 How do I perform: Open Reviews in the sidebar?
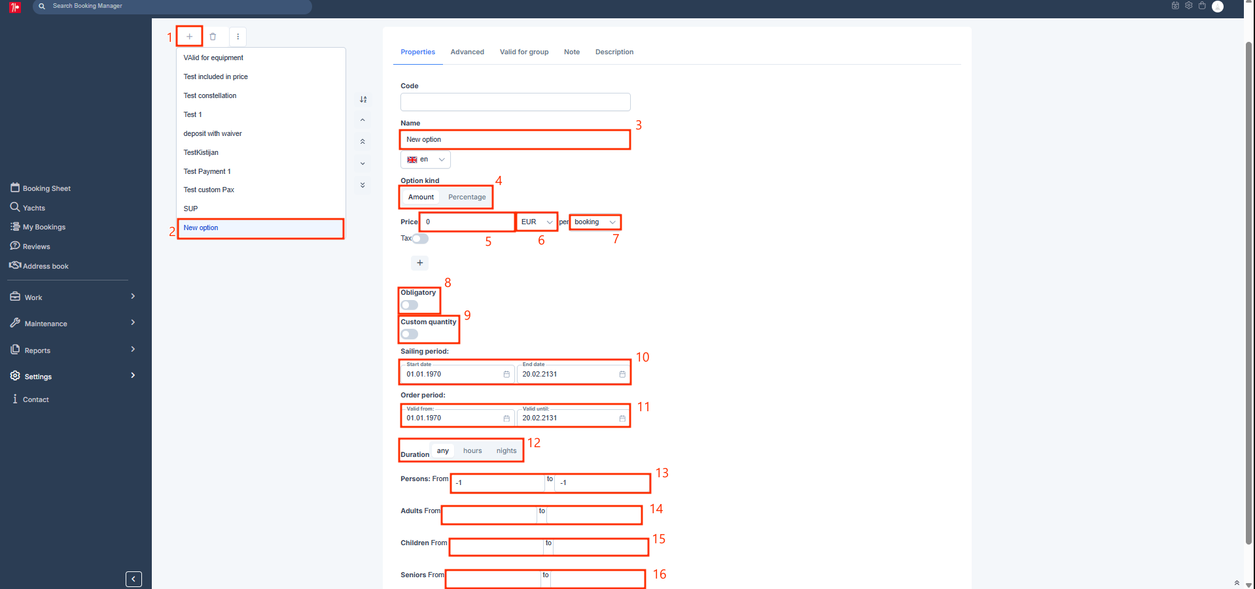tap(30, 246)
